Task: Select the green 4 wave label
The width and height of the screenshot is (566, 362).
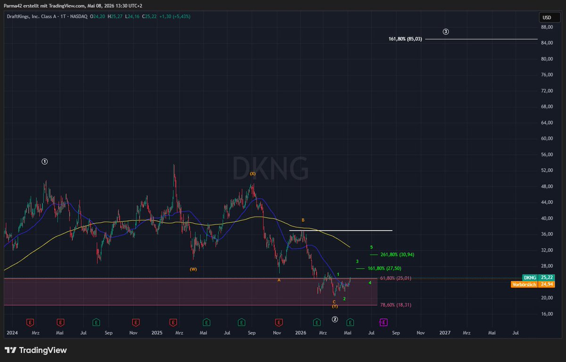Action: coord(370,283)
